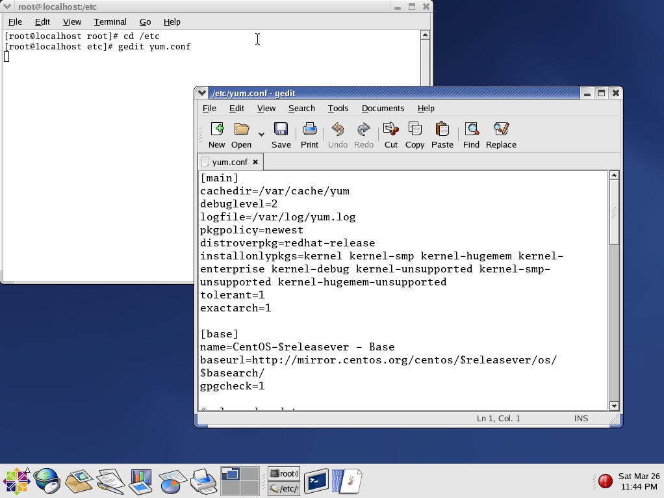Open terminal window menu arrow in titlebar
Viewport: 664px width, 498px height.
pyautogui.click(x=6, y=7)
